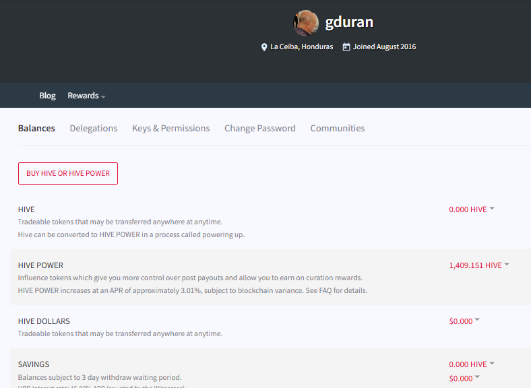
Task: Click the HIVE POWER heading
Action: coord(40,265)
